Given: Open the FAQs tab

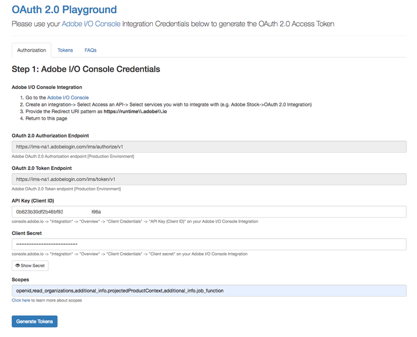Looking at the screenshot, I should click(x=91, y=50).
